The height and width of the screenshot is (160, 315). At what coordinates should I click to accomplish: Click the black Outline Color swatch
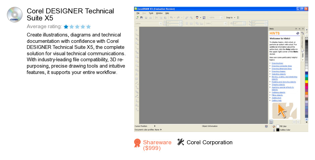point(277,130)
